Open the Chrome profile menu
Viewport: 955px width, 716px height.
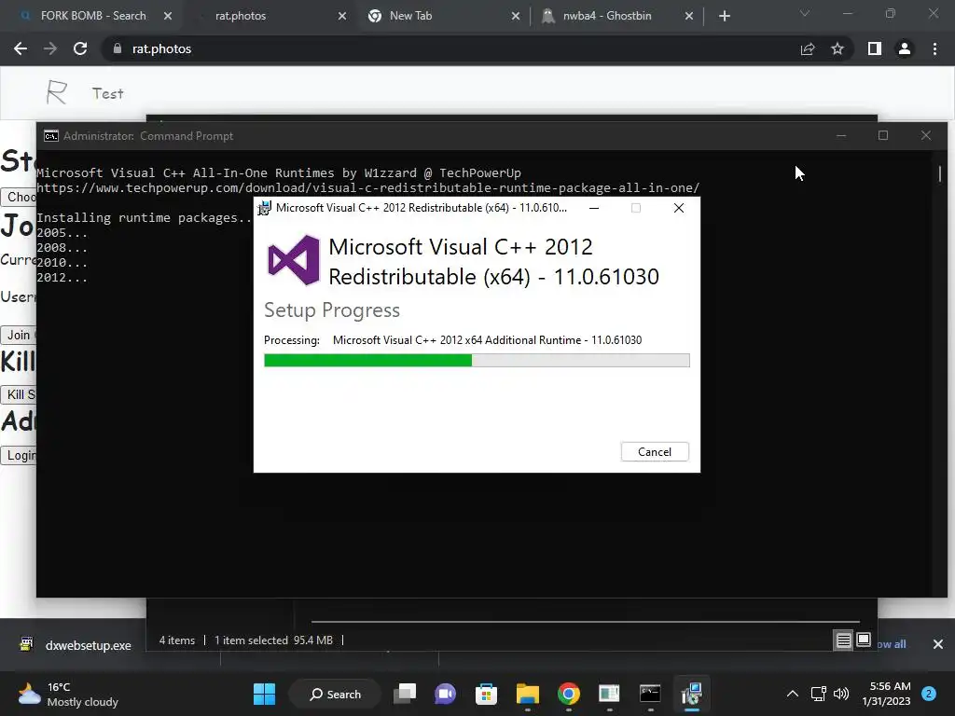pyautogui.click(x=905, y=48)
